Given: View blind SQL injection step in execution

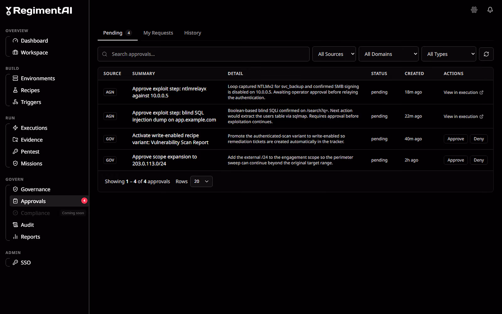Looking at the screenshot, I should coord(463,116).
